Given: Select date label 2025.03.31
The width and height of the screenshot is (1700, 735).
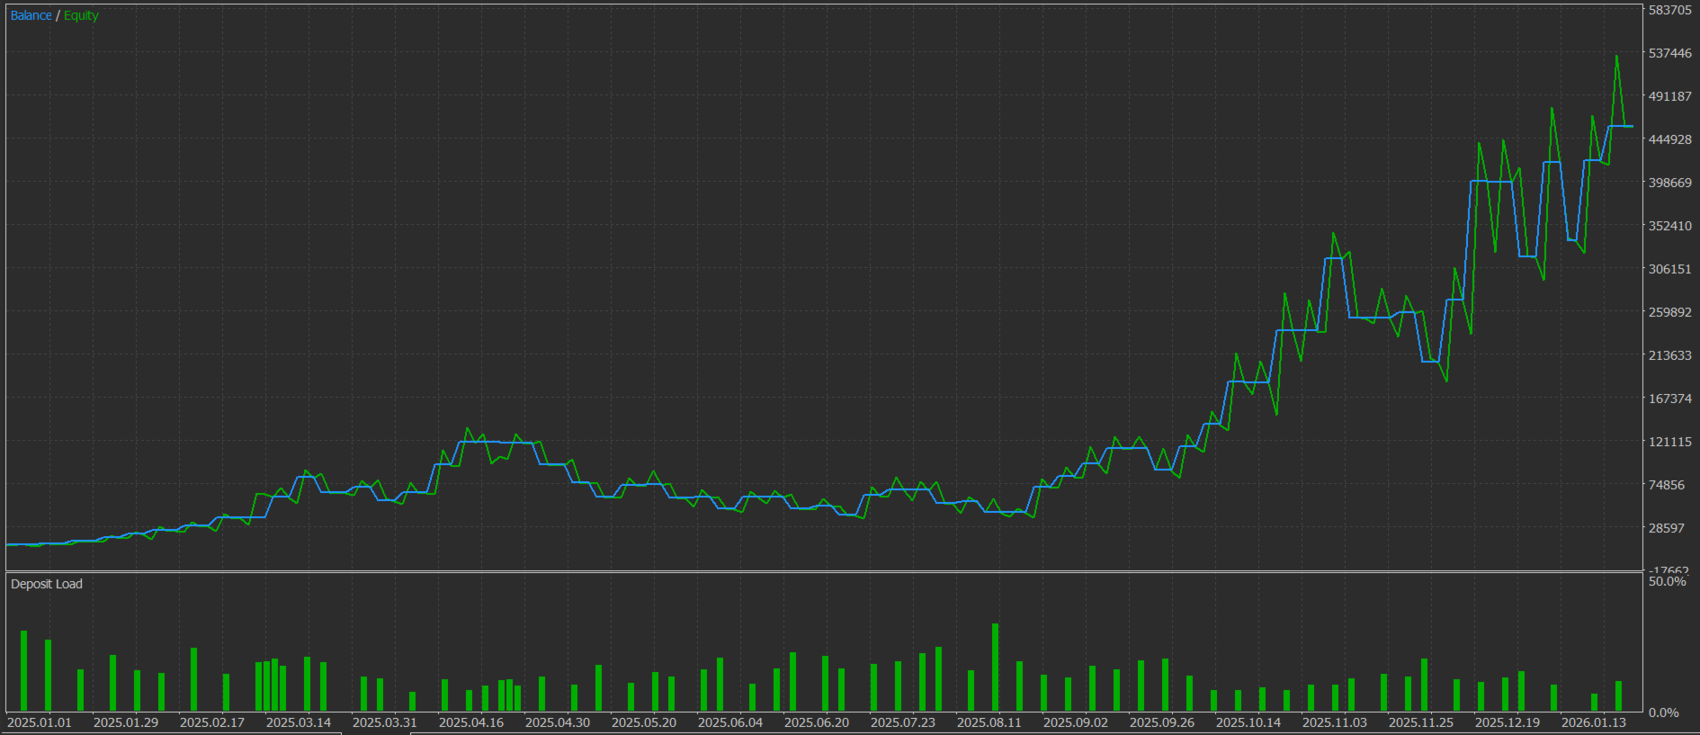Looking at the screenshot, I should pyautogui.click(x=385, y=722).
